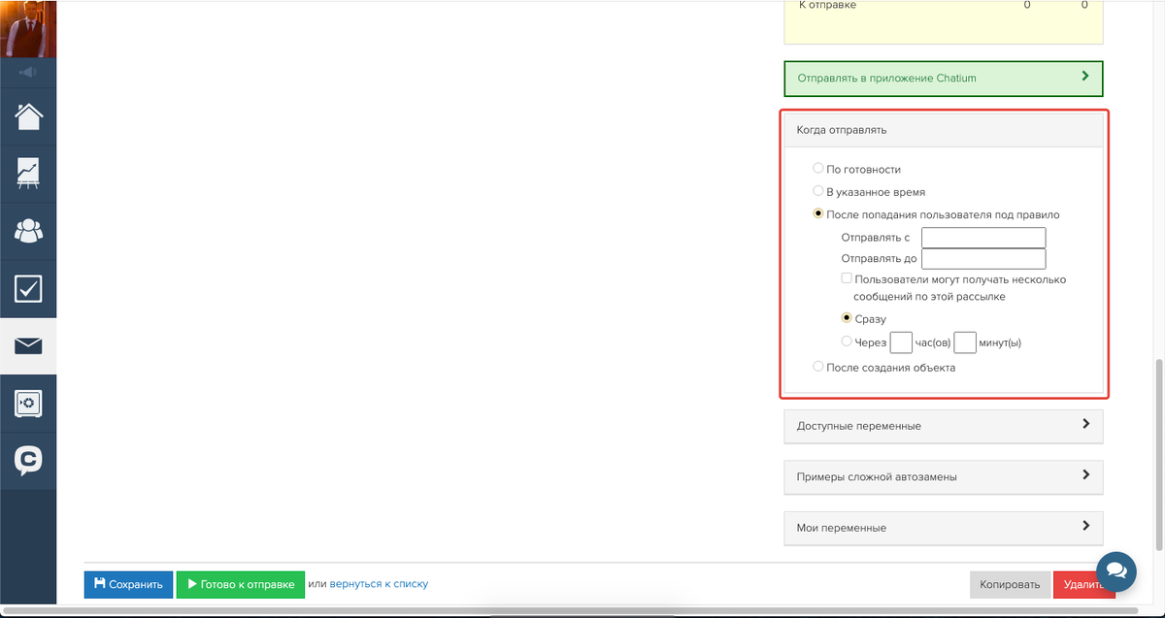Image resolution: width=1165 pixels, height=618 pixels.
Task: Open the analytics chart icon in sidebar
Action: (28, 173)
